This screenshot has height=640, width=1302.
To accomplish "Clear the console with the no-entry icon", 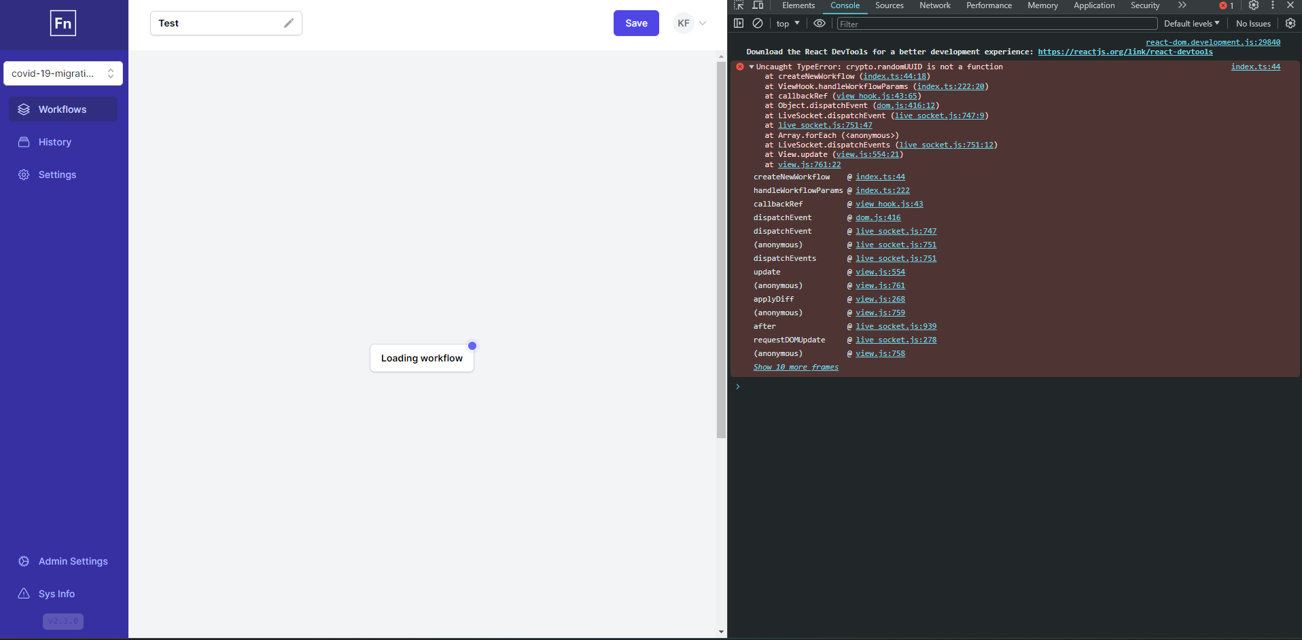I will (x=758, y=23).
